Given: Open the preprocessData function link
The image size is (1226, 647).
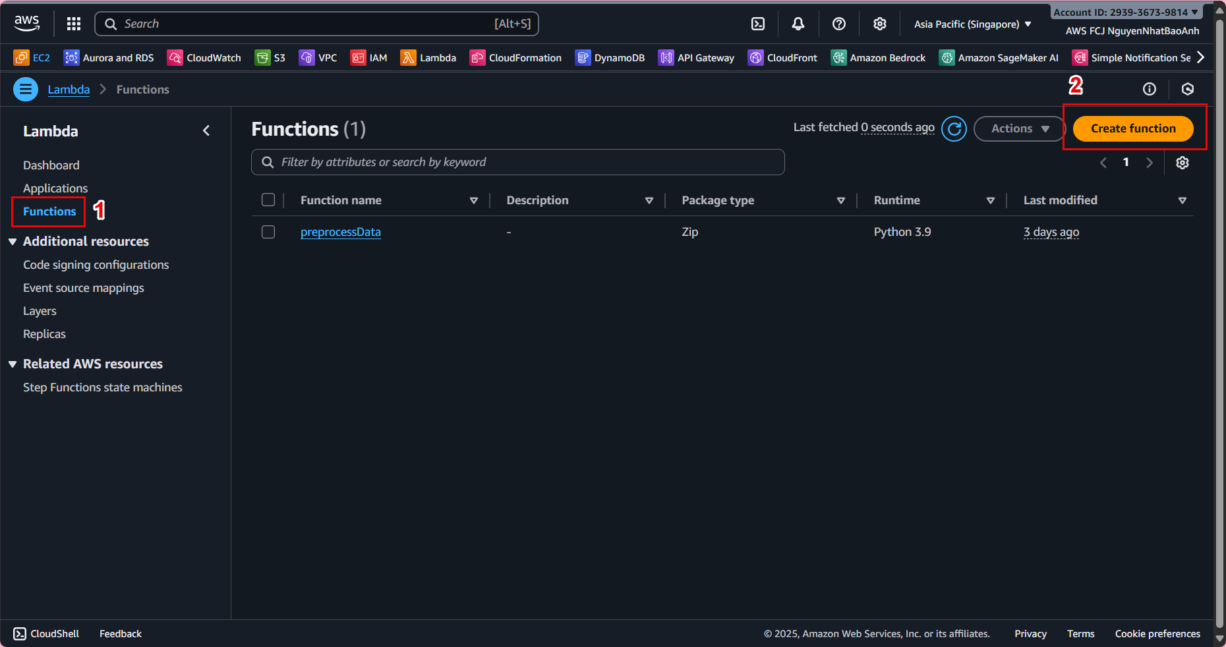Looking at the screenshot, I should (x=341, y=232).
